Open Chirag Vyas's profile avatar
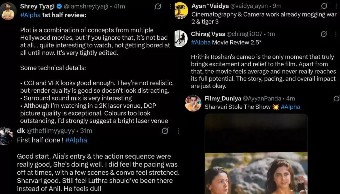 (181, 39)
